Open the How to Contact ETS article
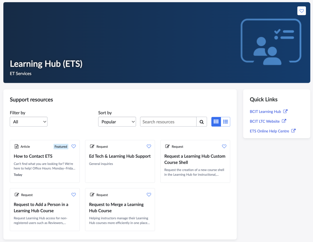Viewport: 313px width, 242px height. [x=33, y=156]
